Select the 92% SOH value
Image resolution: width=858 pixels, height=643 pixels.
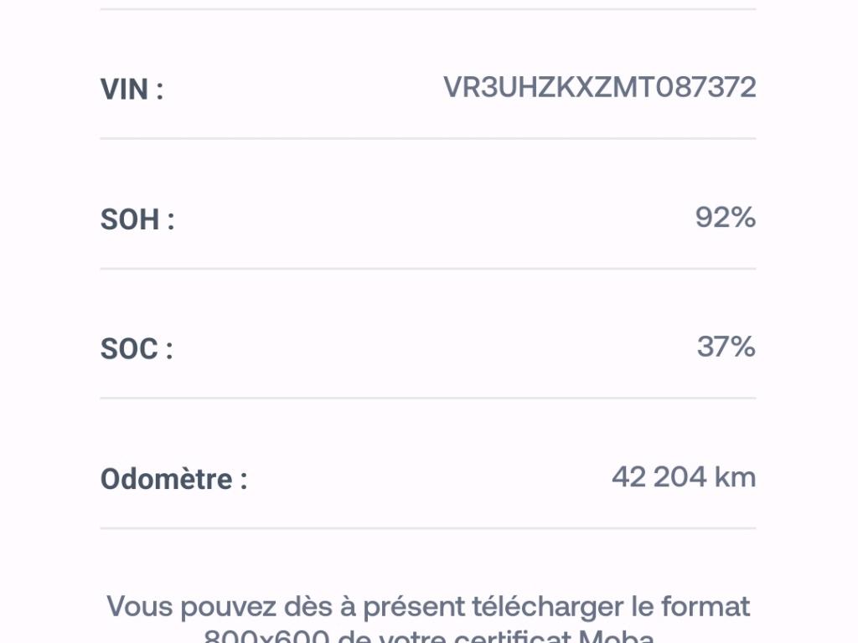click(x=725, y=218)
